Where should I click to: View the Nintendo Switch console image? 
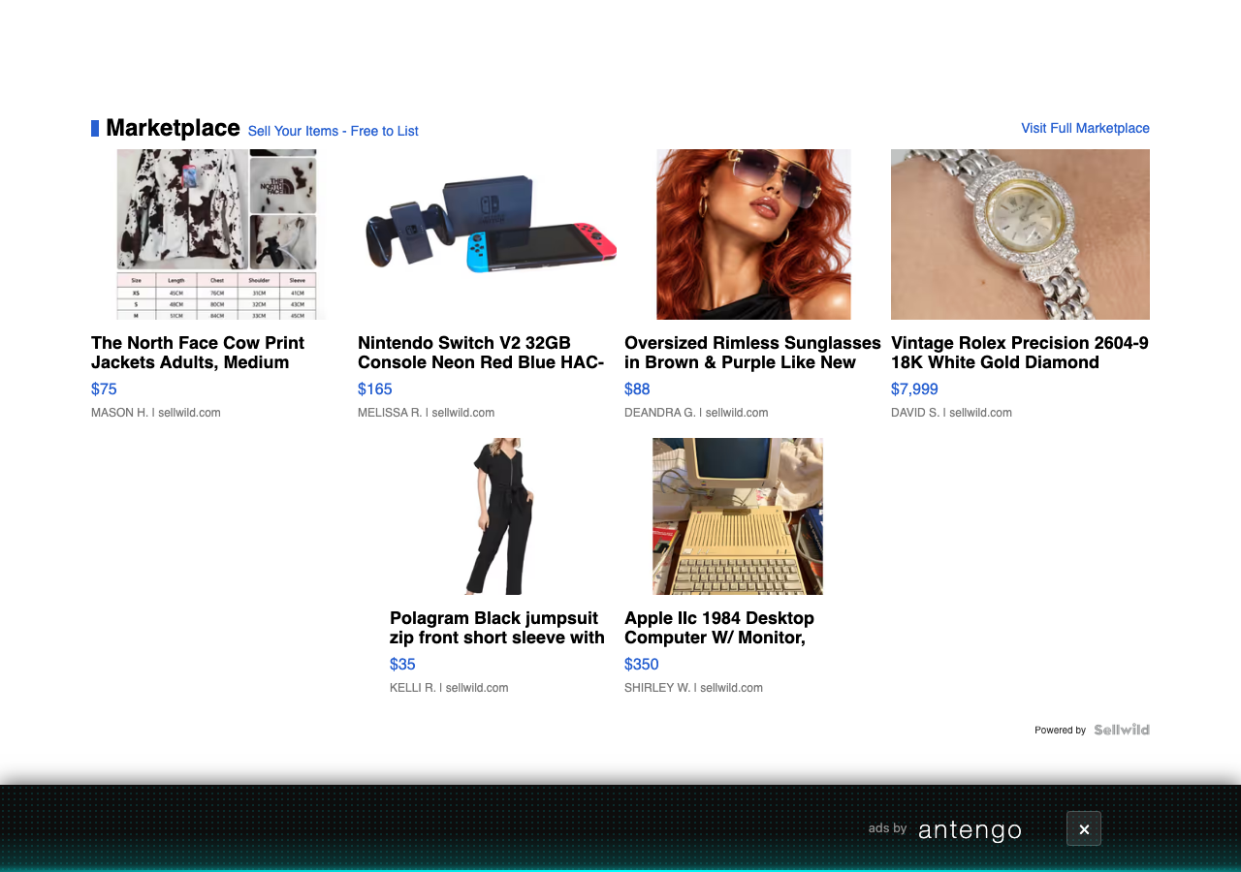pos(488,234)
